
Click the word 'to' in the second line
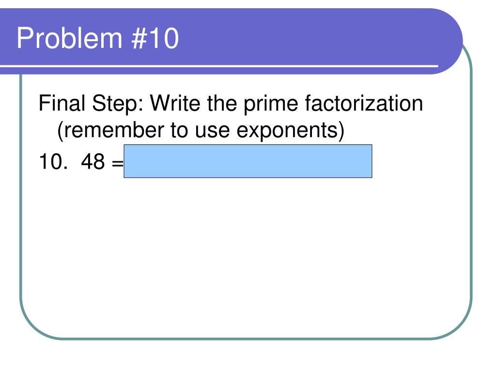tap(179, 131)
